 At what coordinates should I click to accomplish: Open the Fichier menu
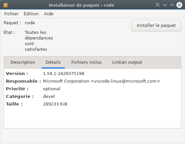pos(12,14)
